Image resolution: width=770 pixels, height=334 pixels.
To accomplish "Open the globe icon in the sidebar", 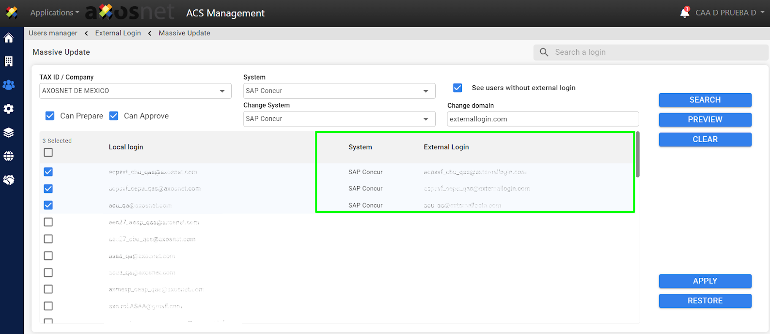I will click(x=9, y=156).
